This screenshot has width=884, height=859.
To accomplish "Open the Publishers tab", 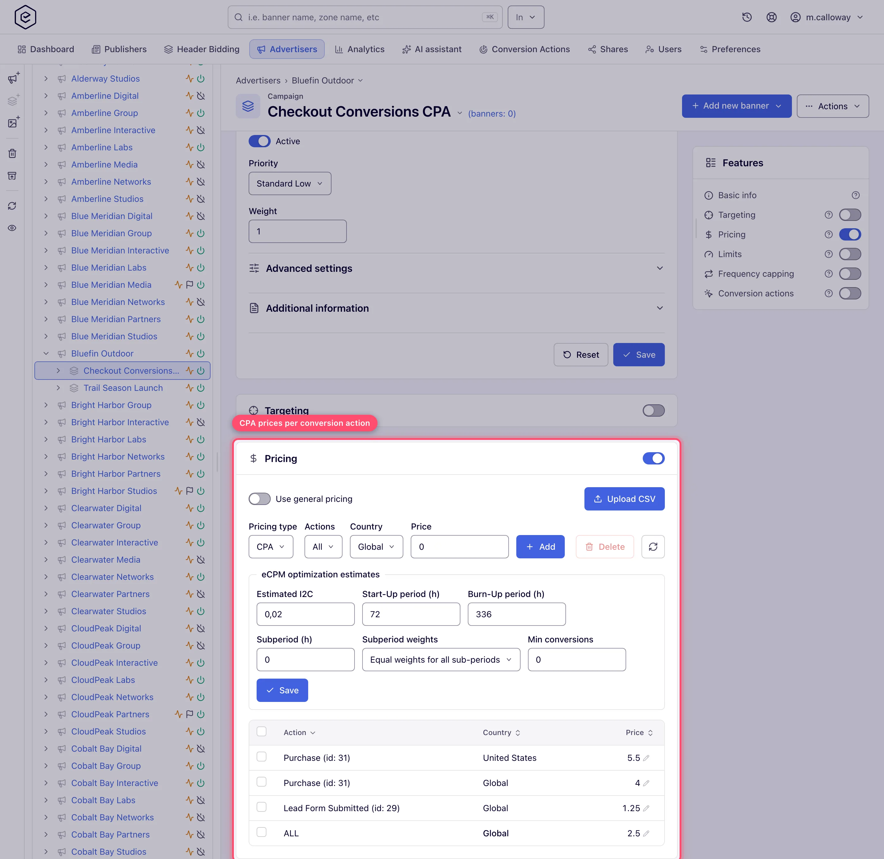I will pos(119,49).
